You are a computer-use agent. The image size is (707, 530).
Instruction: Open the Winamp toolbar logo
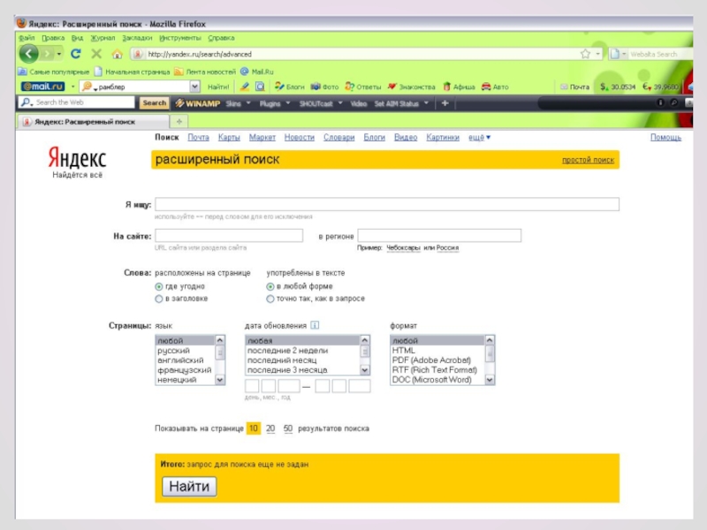pyautogui.click(x=197, y=103)
